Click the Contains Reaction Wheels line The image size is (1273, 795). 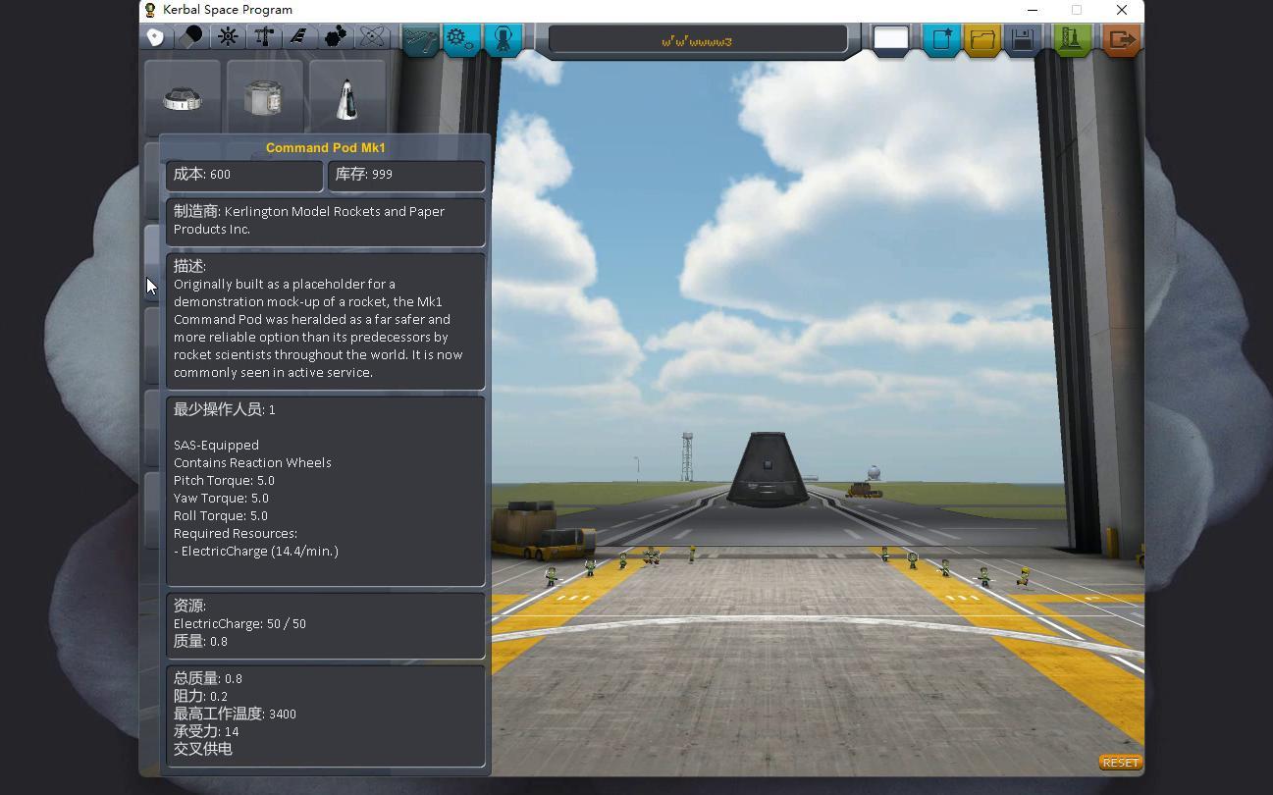[252, 462]
